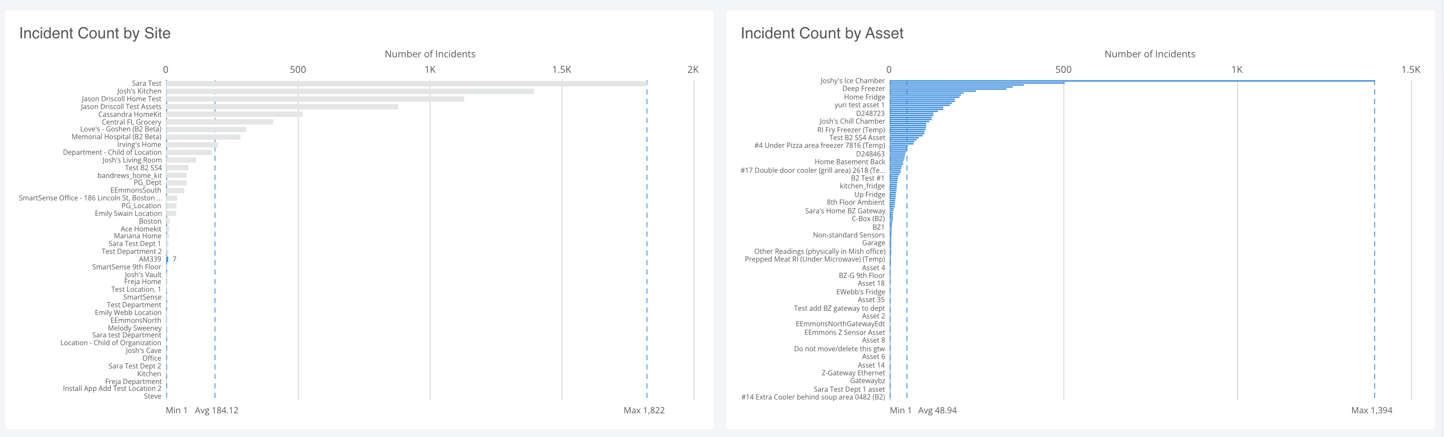Click the Avg 184.12 reference label
The height and width of the screenshot is (437, 1444).
click(x=217, y=410)
